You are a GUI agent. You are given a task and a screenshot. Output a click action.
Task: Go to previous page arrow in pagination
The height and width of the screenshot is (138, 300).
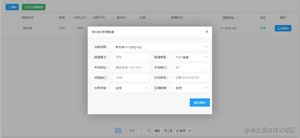(x=111, y=131)
